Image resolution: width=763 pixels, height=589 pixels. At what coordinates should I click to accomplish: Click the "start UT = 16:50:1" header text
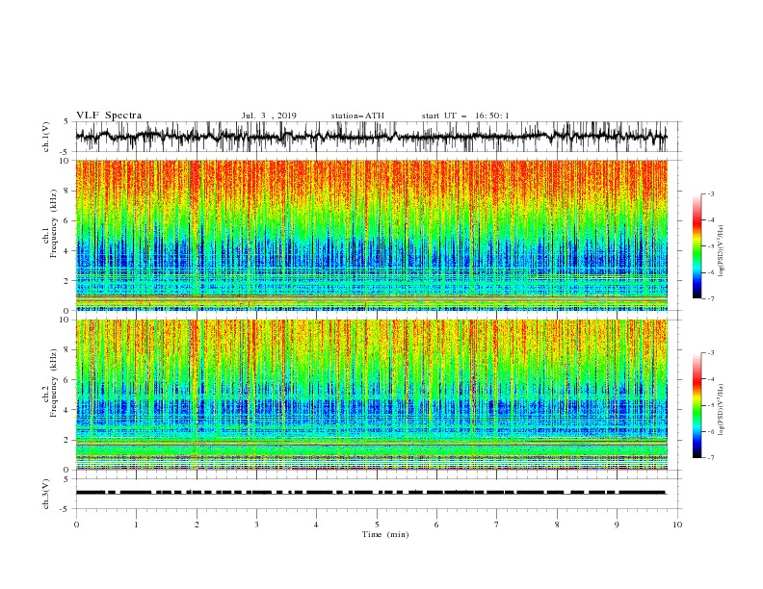click(x=465, y=115)
